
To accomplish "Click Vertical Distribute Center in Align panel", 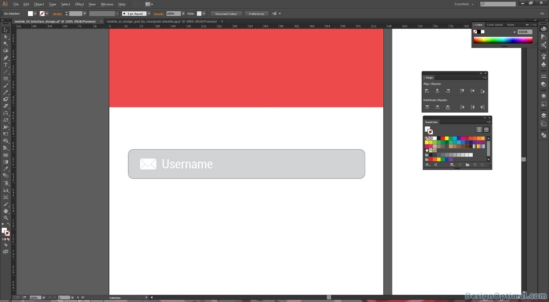I will pos(437,107).
